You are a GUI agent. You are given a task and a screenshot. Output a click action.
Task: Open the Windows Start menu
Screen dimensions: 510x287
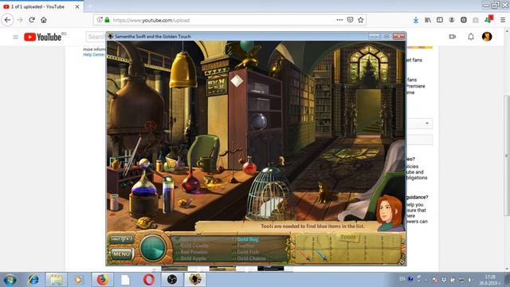[10, 280]
